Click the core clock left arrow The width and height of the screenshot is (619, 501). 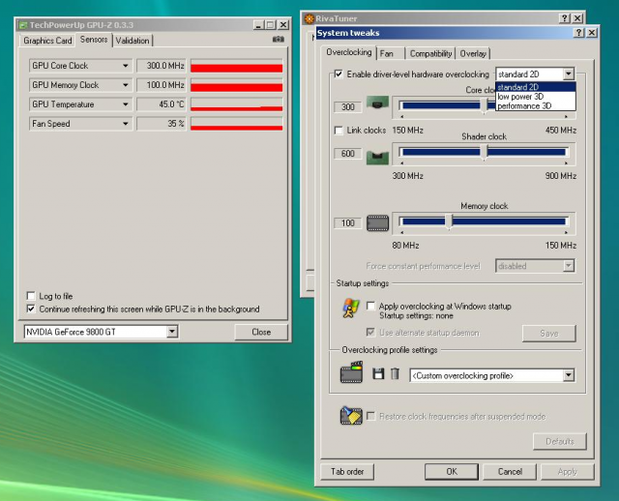402,116
